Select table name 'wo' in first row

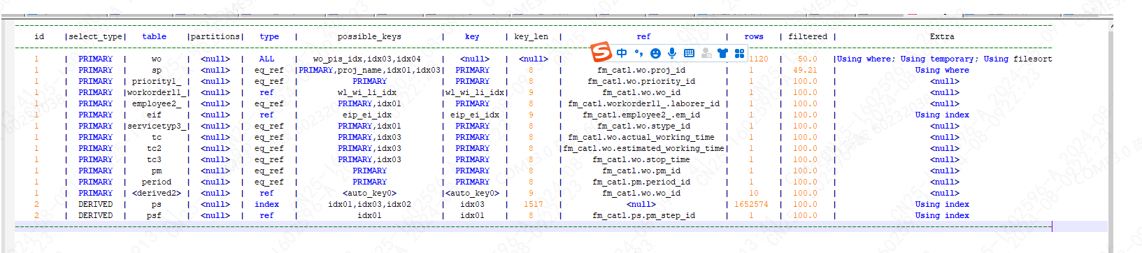pyautogui.click(x=157, y=59)
